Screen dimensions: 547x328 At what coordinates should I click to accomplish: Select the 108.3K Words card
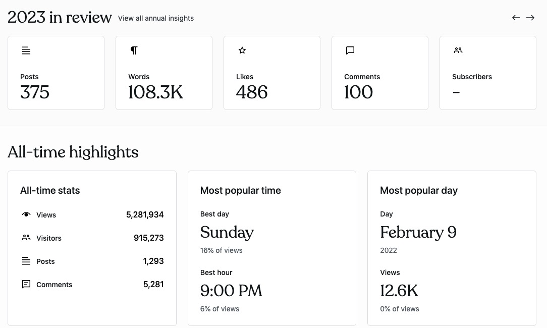[164, 73]
